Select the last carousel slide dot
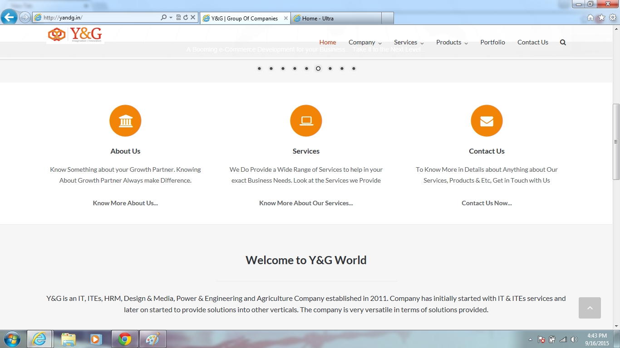Viewport: 620px width, 348px height. [x=354, y=68]
